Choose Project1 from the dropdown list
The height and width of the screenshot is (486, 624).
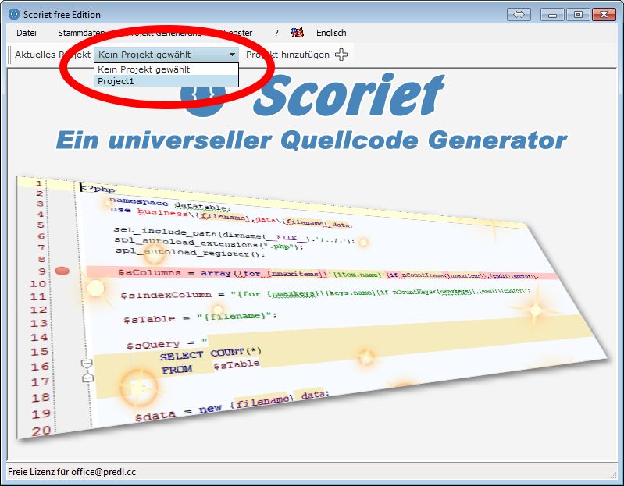tap(166, 81)
